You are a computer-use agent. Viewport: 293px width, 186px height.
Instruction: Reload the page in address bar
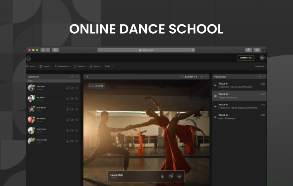click(x=193, y=50)
